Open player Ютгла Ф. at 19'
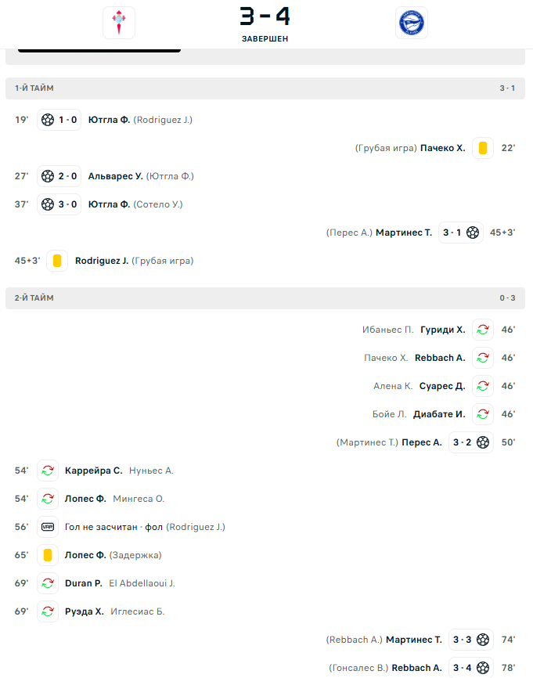The height and width of the screenshot is (678, 533). point(109,120)
